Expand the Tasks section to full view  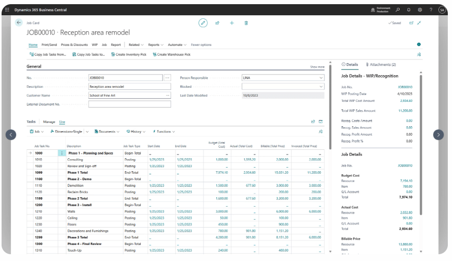[x=321, y=122]
